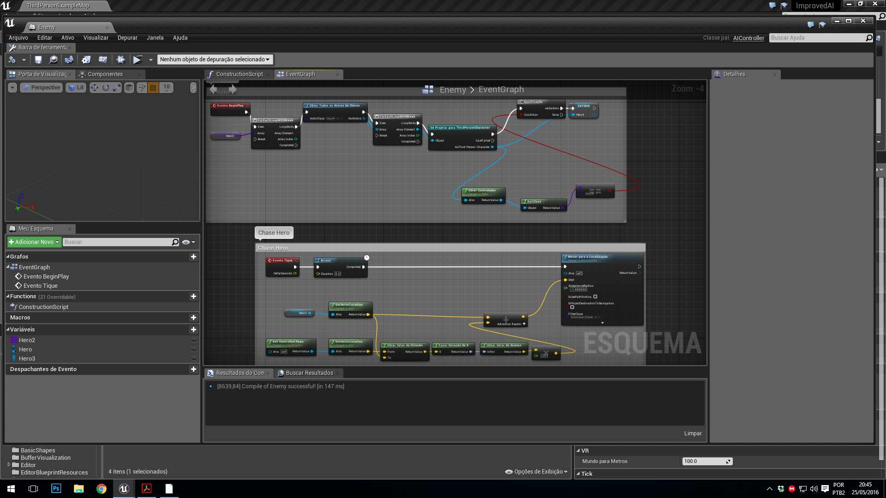Open Google Chrome from the taskbar

coord(102,488)
